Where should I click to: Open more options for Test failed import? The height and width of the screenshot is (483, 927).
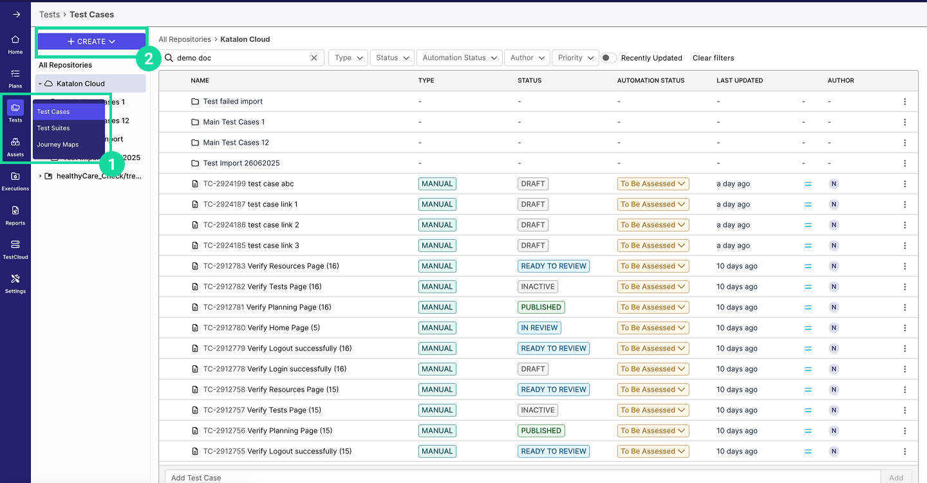pyautogui.click(x=905, y=102)
